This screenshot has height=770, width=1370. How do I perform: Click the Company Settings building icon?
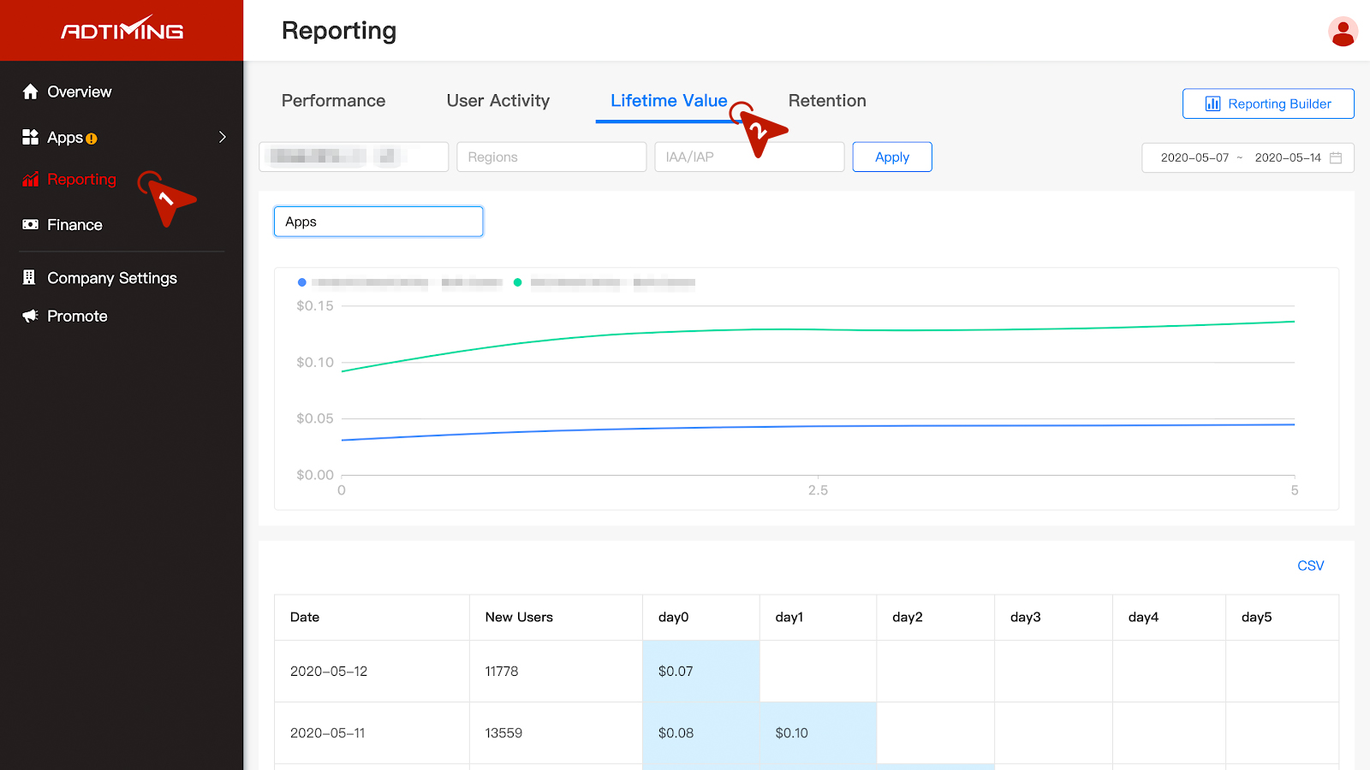[x=29, y=277]
